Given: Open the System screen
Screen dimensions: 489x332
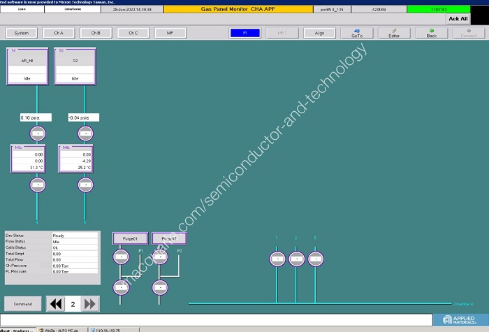Looking at the screenshot, I should (22, 33).
